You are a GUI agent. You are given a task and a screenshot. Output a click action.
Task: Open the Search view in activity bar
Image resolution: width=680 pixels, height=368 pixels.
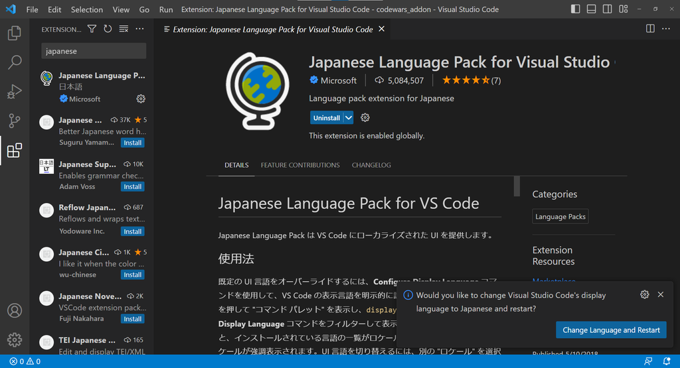[x=14, y=62]
